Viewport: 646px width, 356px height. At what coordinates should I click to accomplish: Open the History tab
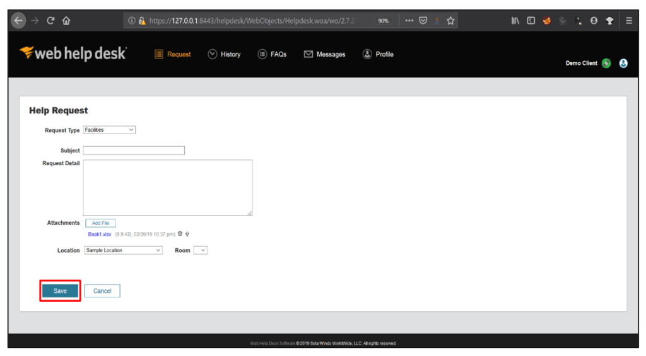point(224,54)
